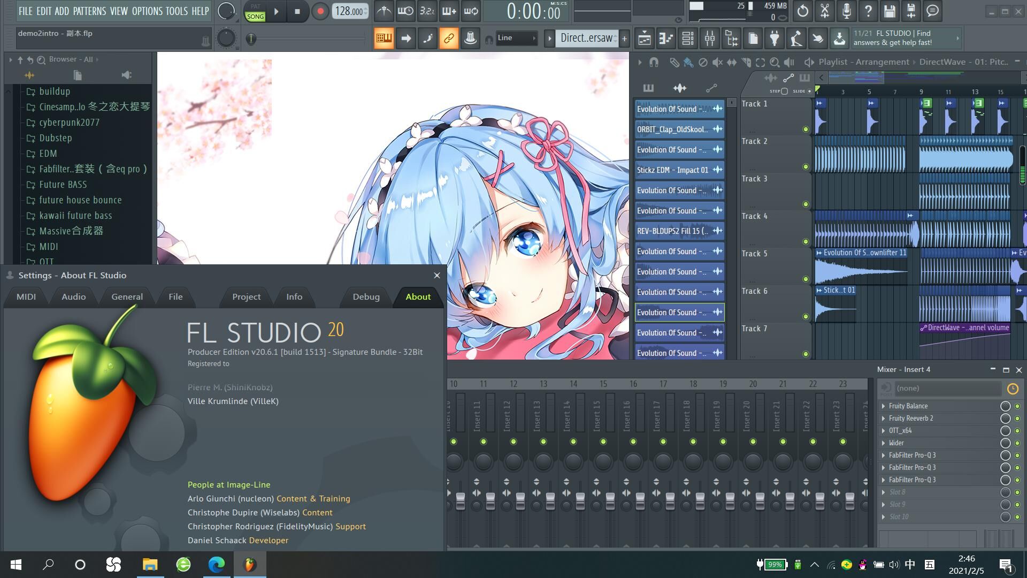This screenshot has height=578, width=1027.
Task: Toggle SONG mode switch
Action: pyautogui.click(x=255, y=17)
